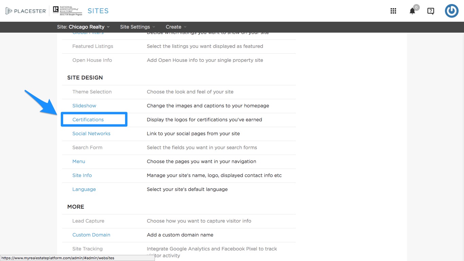Expand the Site: Chicago Realty dropdown

coord(83,27)
